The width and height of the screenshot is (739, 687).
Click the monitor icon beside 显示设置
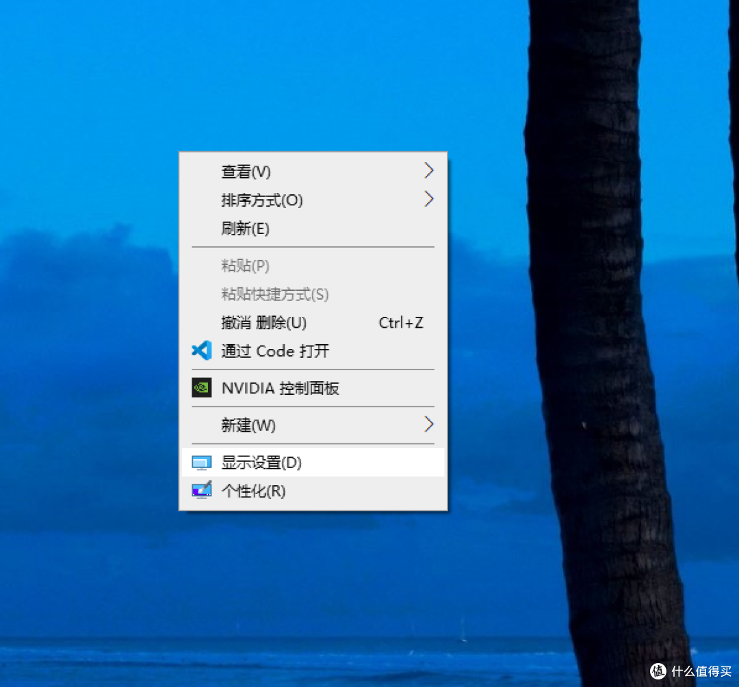201,463
